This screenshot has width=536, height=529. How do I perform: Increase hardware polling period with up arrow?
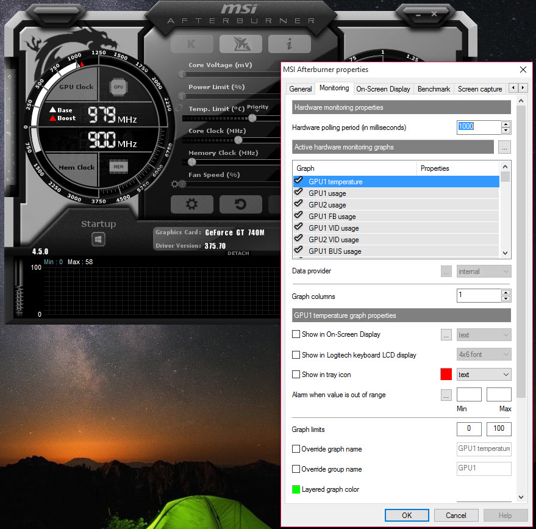pyautogui.click(x=506, y=124)
